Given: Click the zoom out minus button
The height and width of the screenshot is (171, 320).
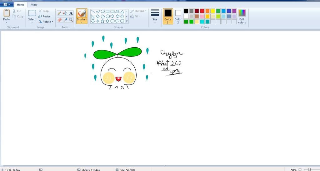Looking at the screenshot, I should pyautogui.click(x=300, y=169).
